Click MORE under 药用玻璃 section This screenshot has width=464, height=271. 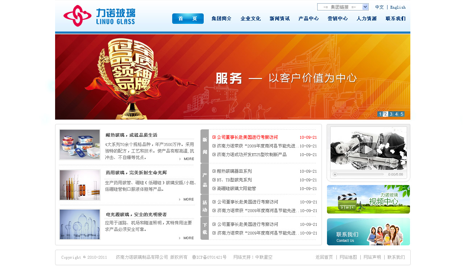tap(187, 199)
